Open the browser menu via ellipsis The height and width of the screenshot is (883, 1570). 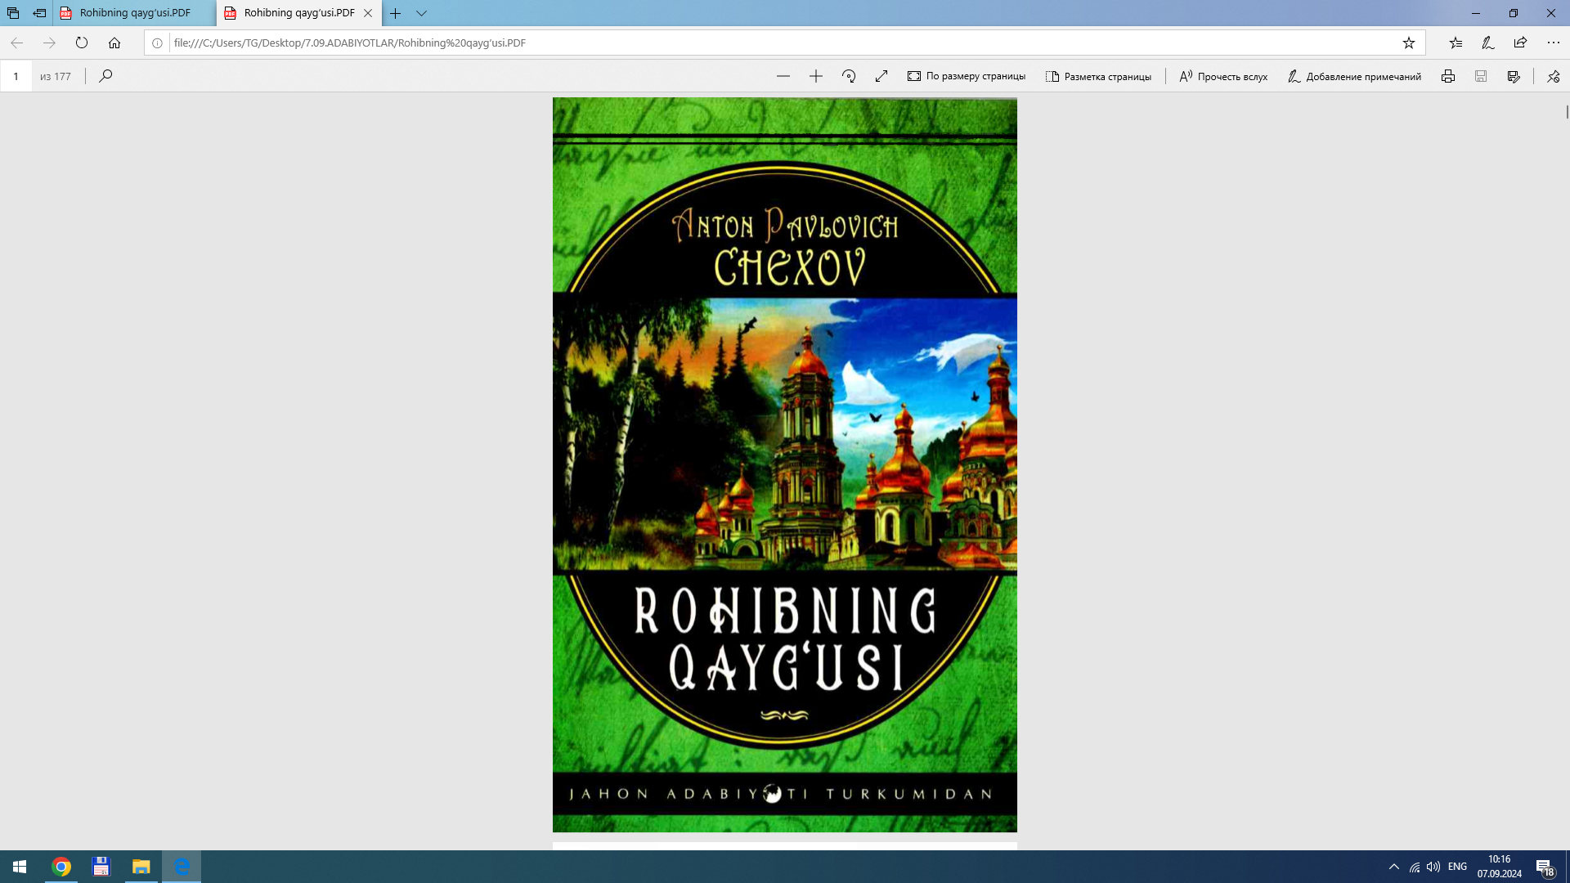[x=1554, y=43]
